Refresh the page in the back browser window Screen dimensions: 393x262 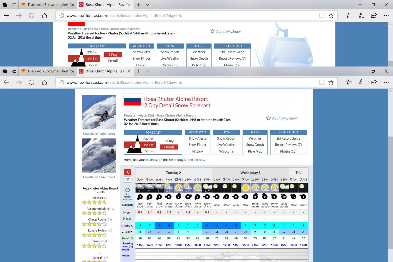tap(32, 15)
